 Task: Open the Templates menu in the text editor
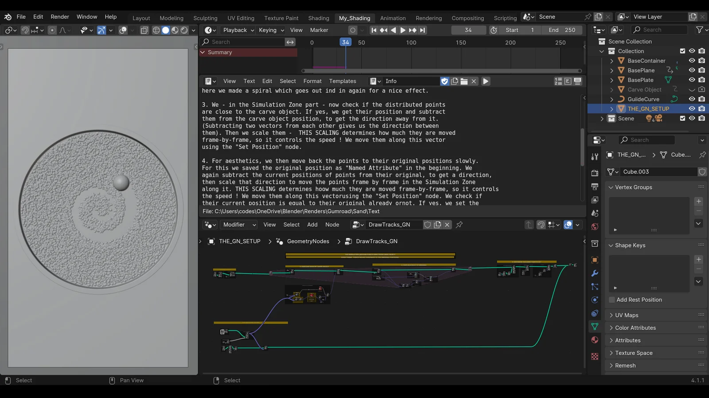pos(343,81)
